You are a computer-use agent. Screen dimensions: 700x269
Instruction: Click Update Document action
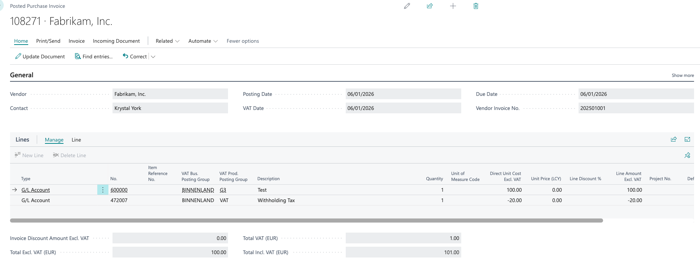40,56
